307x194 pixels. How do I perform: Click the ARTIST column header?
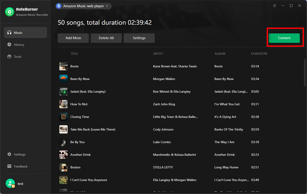pos(158,54)
